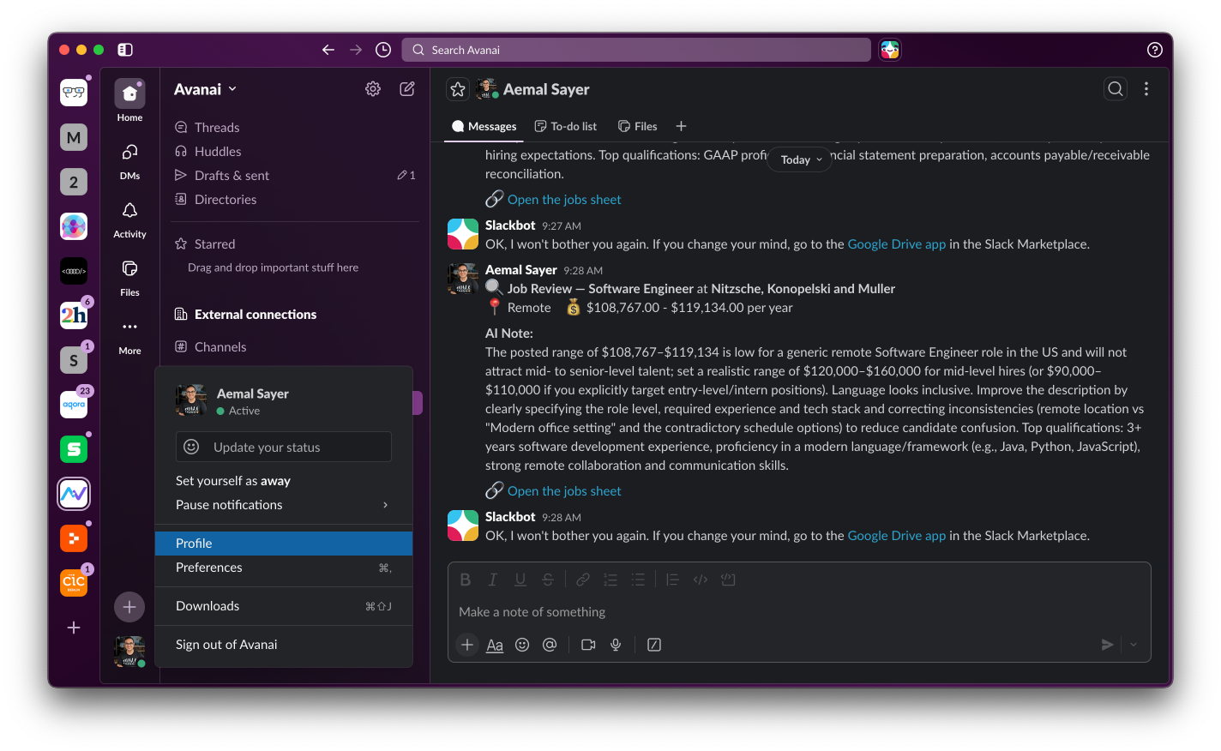Compose a new message with pencil icon
The width and height of the screenshot is (1221, 751).
coord(407,88)
